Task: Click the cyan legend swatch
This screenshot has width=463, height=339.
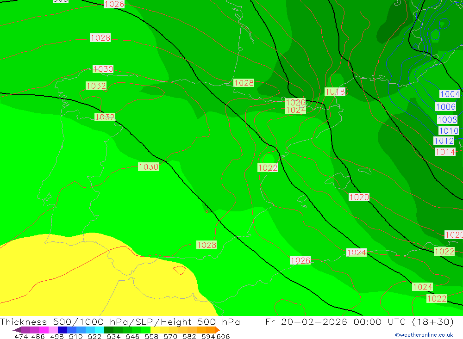Action: pos(100,330)
